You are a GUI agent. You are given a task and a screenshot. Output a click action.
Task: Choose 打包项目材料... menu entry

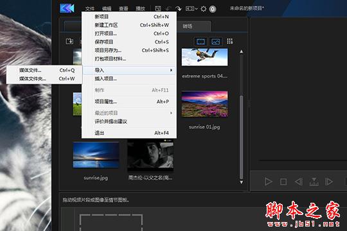click(129, 58)
